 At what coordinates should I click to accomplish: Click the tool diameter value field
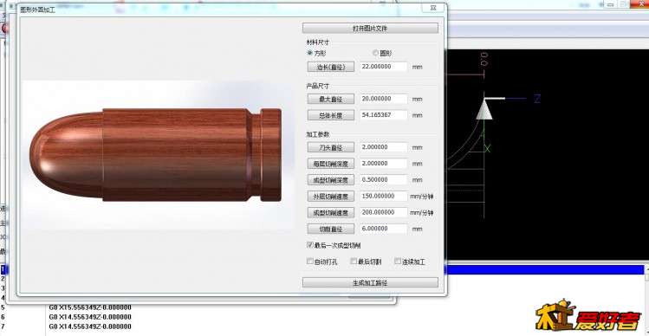[383, 147]
